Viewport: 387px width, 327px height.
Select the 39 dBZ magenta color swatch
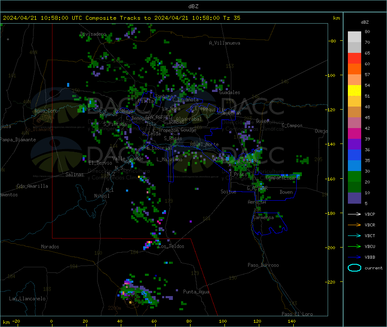(354, 133)
